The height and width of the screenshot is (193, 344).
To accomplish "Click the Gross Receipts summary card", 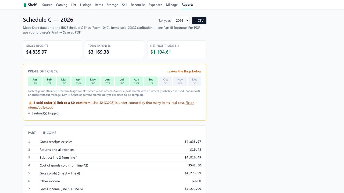I will pyautogui.click(x=52, y=49).
